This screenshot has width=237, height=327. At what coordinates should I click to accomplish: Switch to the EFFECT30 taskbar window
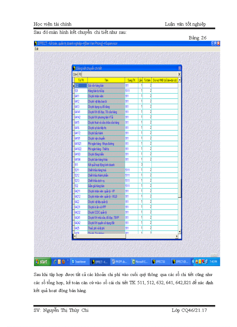click(x=160, y=262)
